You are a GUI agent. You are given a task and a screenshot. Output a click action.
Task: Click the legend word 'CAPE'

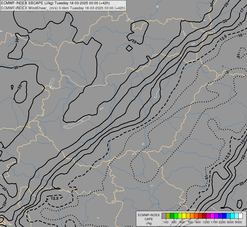[149, 219]
